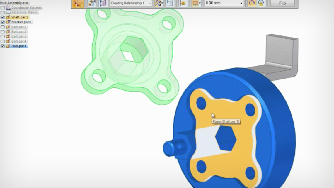Expand the offset distance value dropdown
Image resolution: width=334 pixels, height=188 pixels.
click(241, 3)
